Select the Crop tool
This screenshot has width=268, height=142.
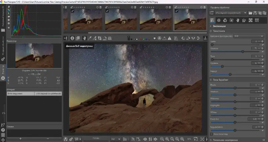pyautogui.click(x=99, y=38)
